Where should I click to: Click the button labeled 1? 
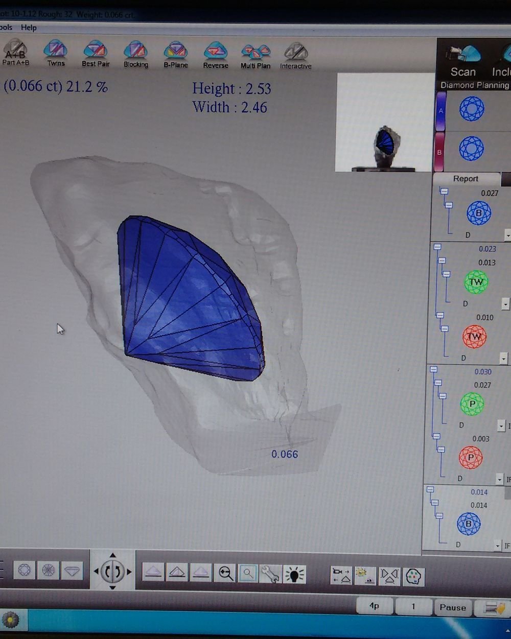pos(413,607)
